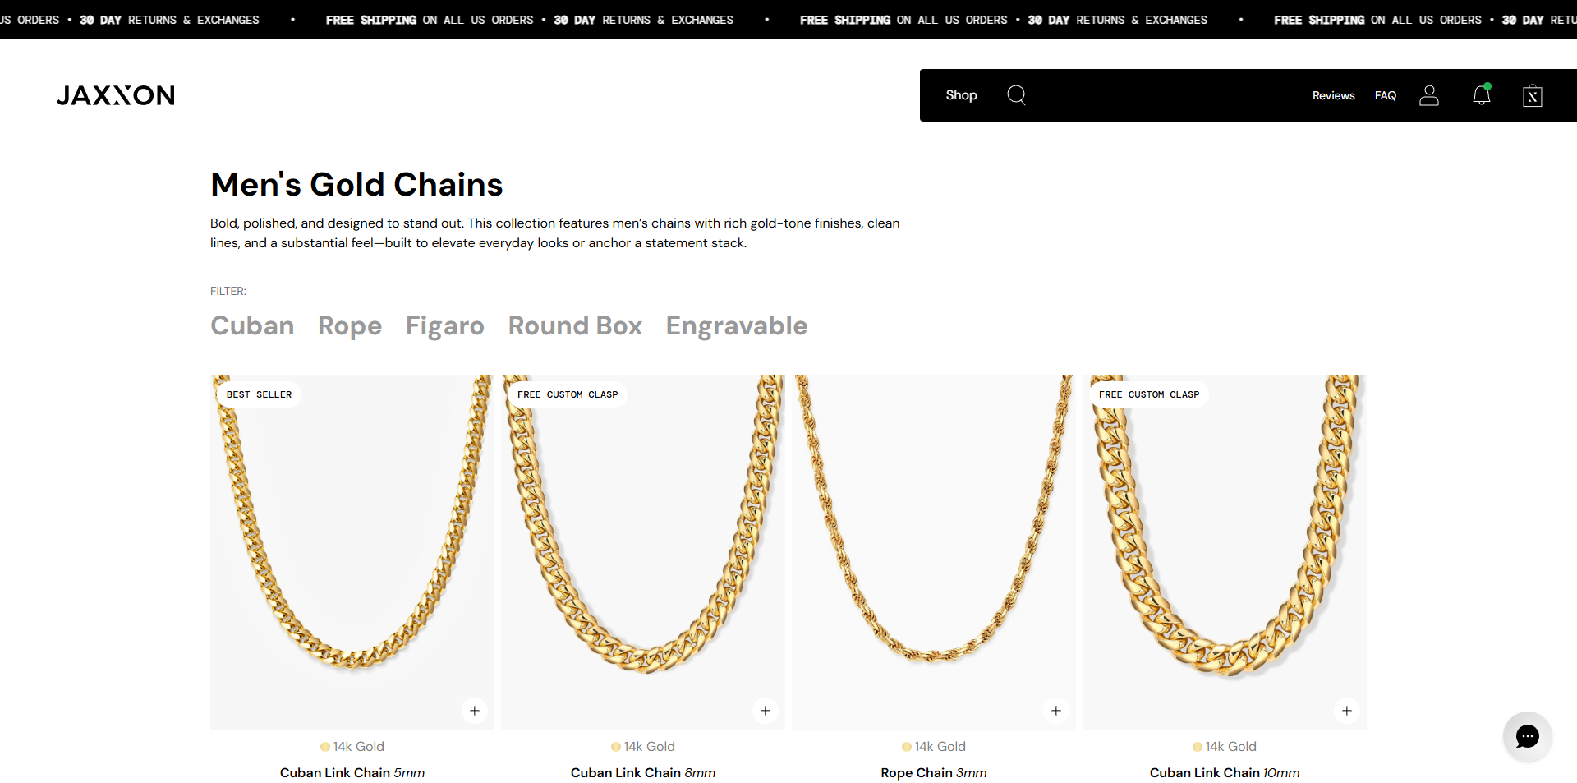Open the Shop menu
Image resolution: width=1577 pixels, height=783 pixels.
961,95
